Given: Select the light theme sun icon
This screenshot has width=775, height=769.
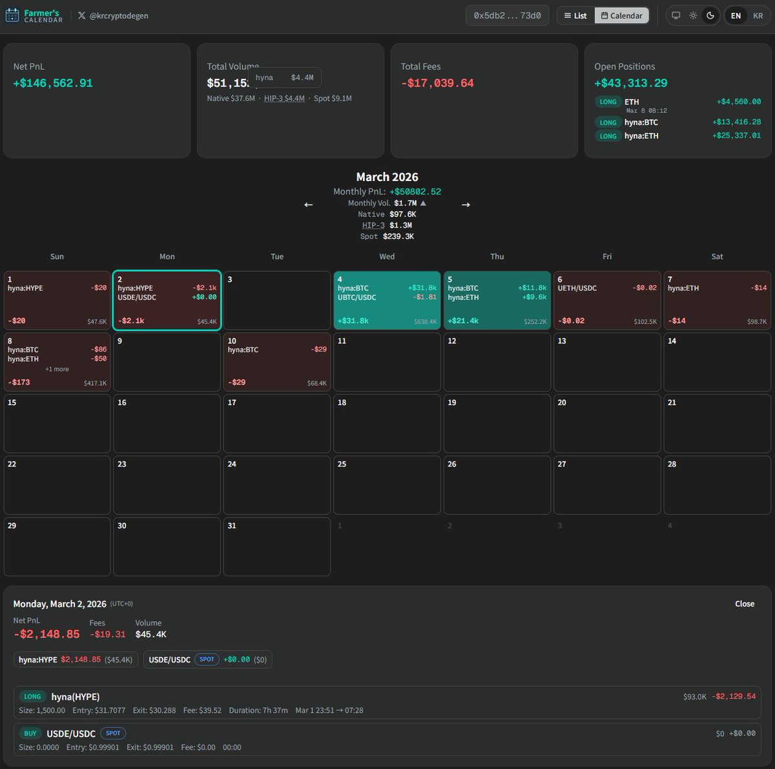Looking at the screenshot, I should [x=693, y=16].
